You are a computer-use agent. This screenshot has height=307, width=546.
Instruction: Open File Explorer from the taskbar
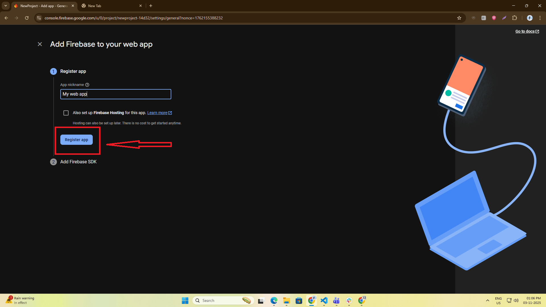pyautogui.click(x=286, y=300)
